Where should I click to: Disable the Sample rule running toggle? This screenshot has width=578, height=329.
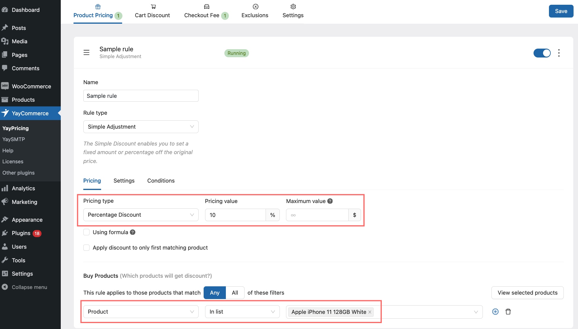[542, 53]
